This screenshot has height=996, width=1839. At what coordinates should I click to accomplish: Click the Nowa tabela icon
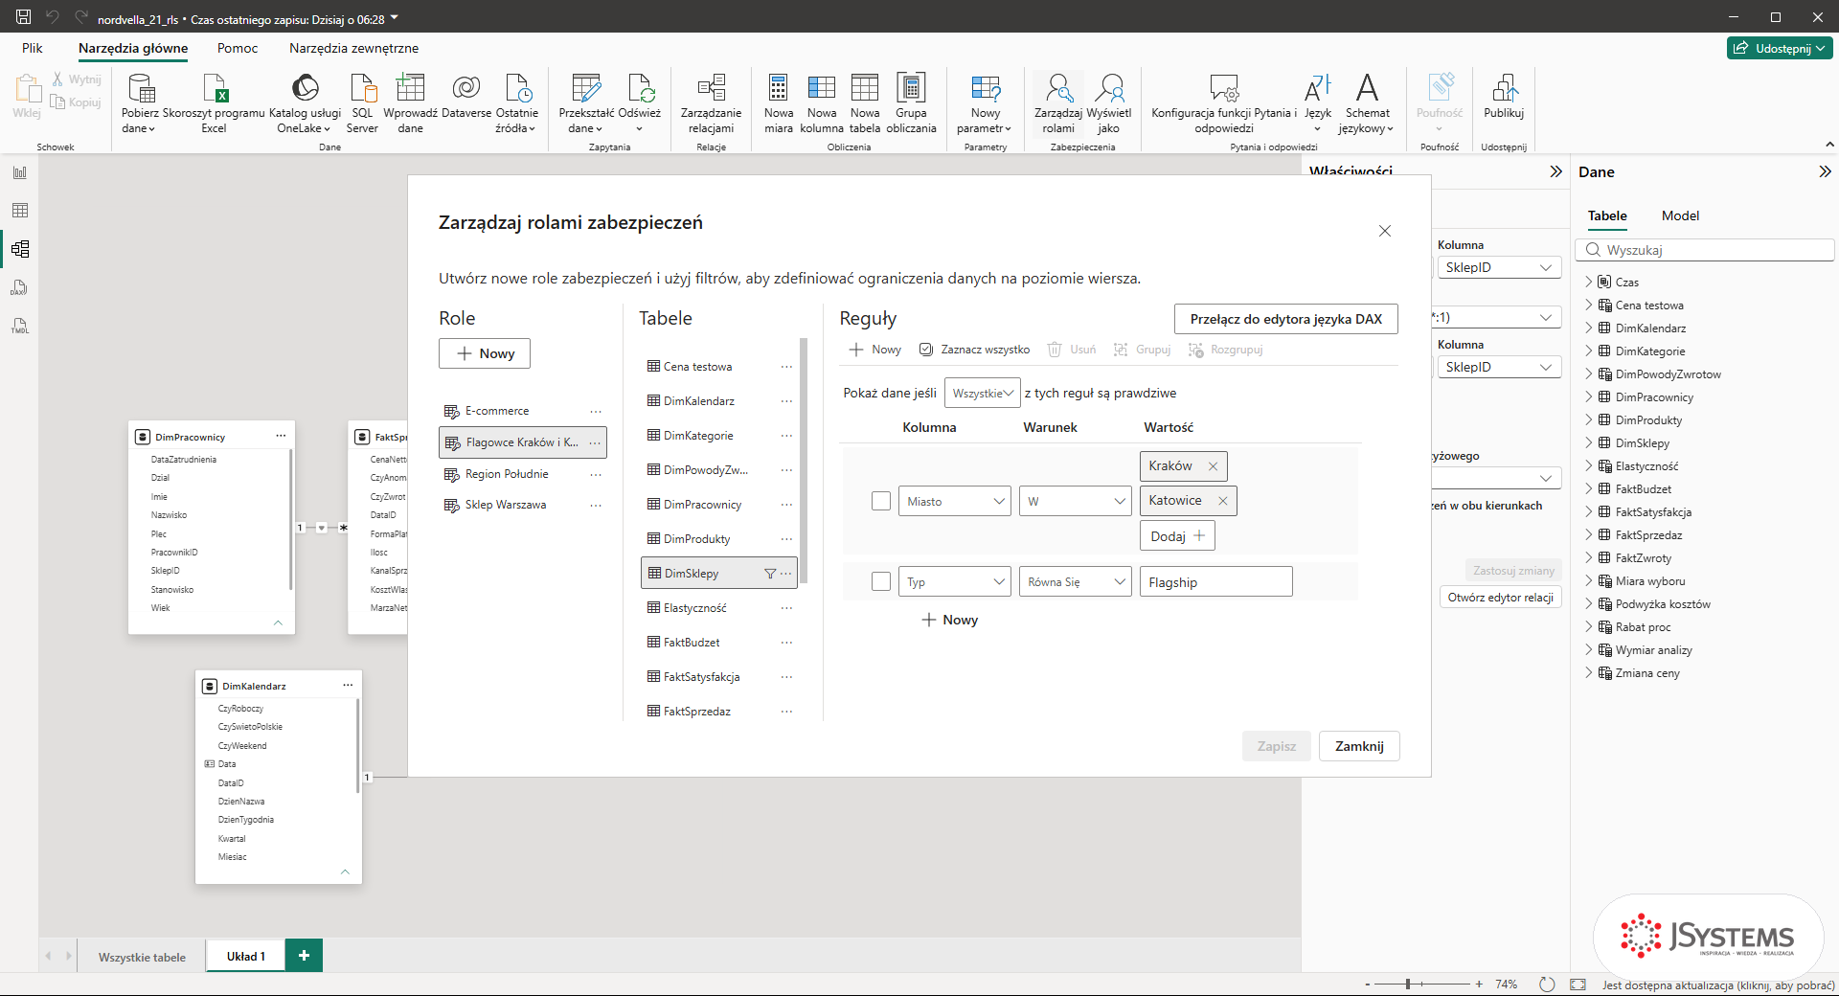865,103
